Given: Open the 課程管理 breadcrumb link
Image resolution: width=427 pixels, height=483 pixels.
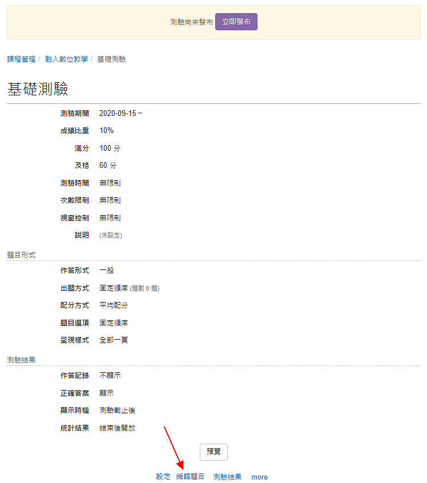Looking at the screenshot, I should (x=21, y=59).
